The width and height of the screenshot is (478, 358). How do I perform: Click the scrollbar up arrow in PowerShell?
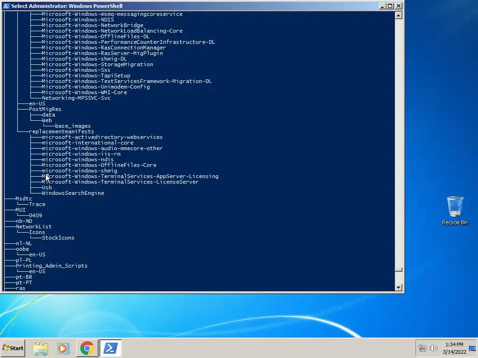pos(399,15)
